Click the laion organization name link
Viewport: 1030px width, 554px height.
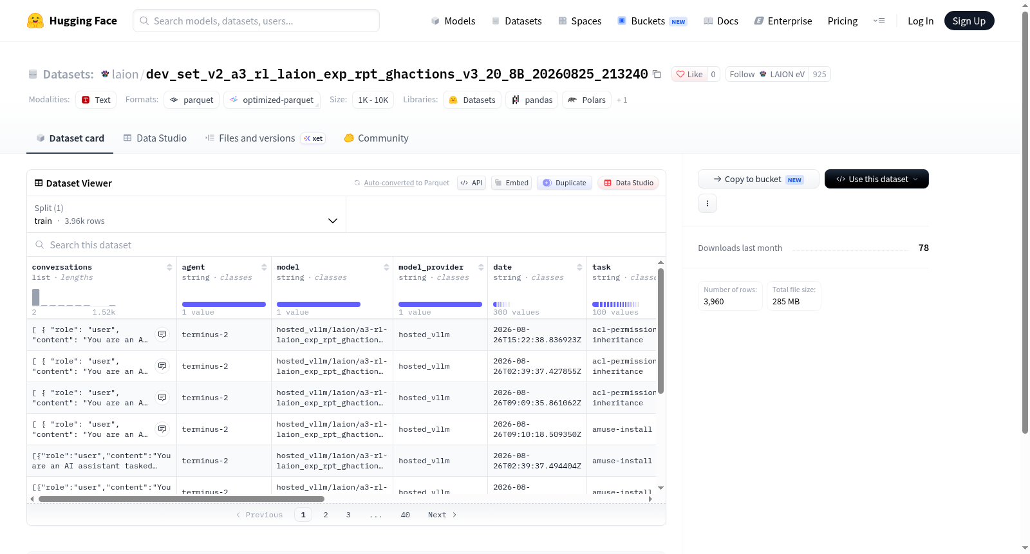point(125,74)
